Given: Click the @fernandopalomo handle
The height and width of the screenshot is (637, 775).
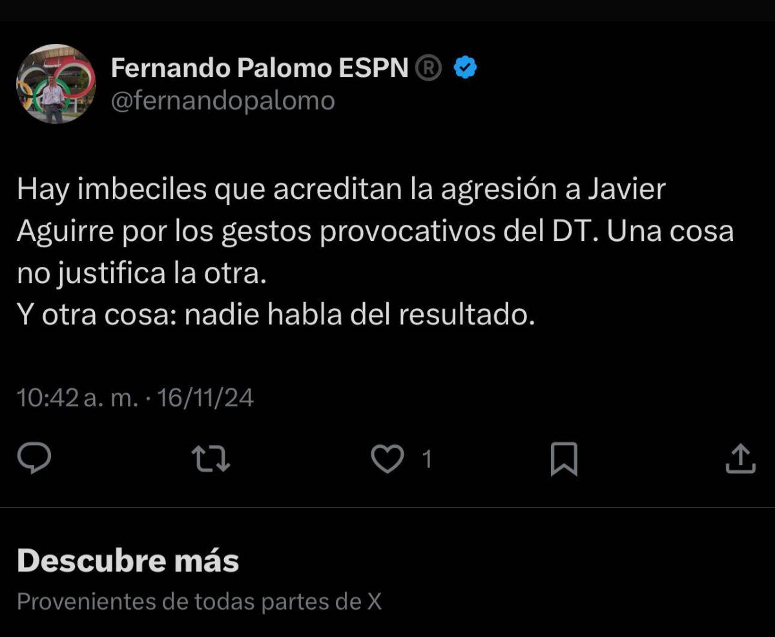Looking at the screenshot, I should [223, 101].
